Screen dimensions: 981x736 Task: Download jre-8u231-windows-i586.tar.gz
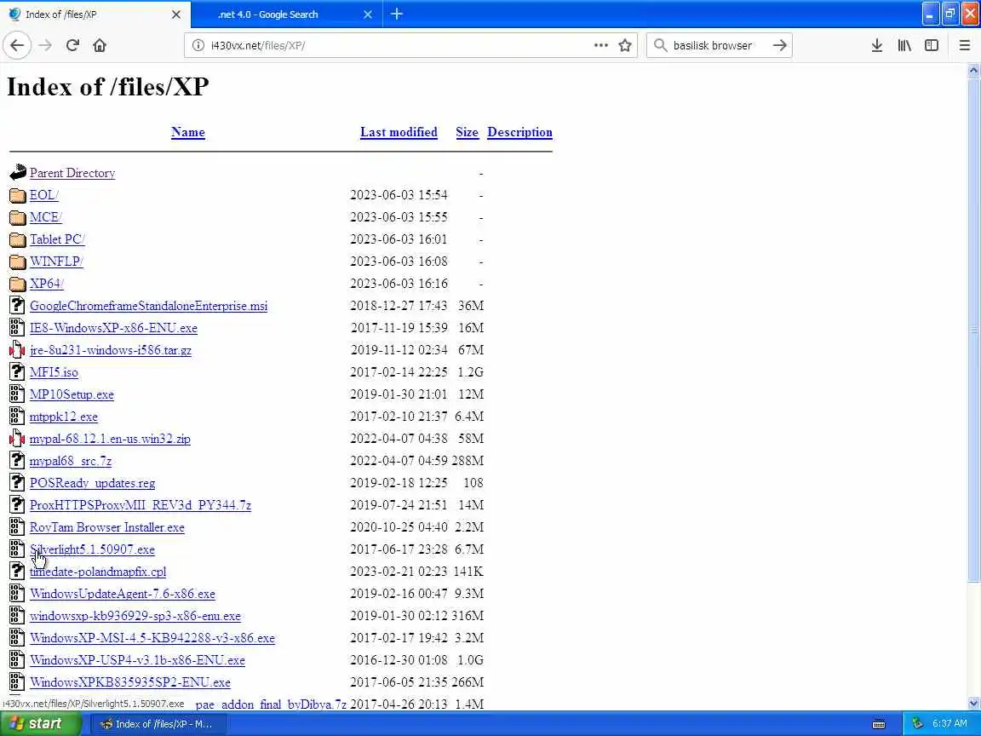[x=110, y=350]
